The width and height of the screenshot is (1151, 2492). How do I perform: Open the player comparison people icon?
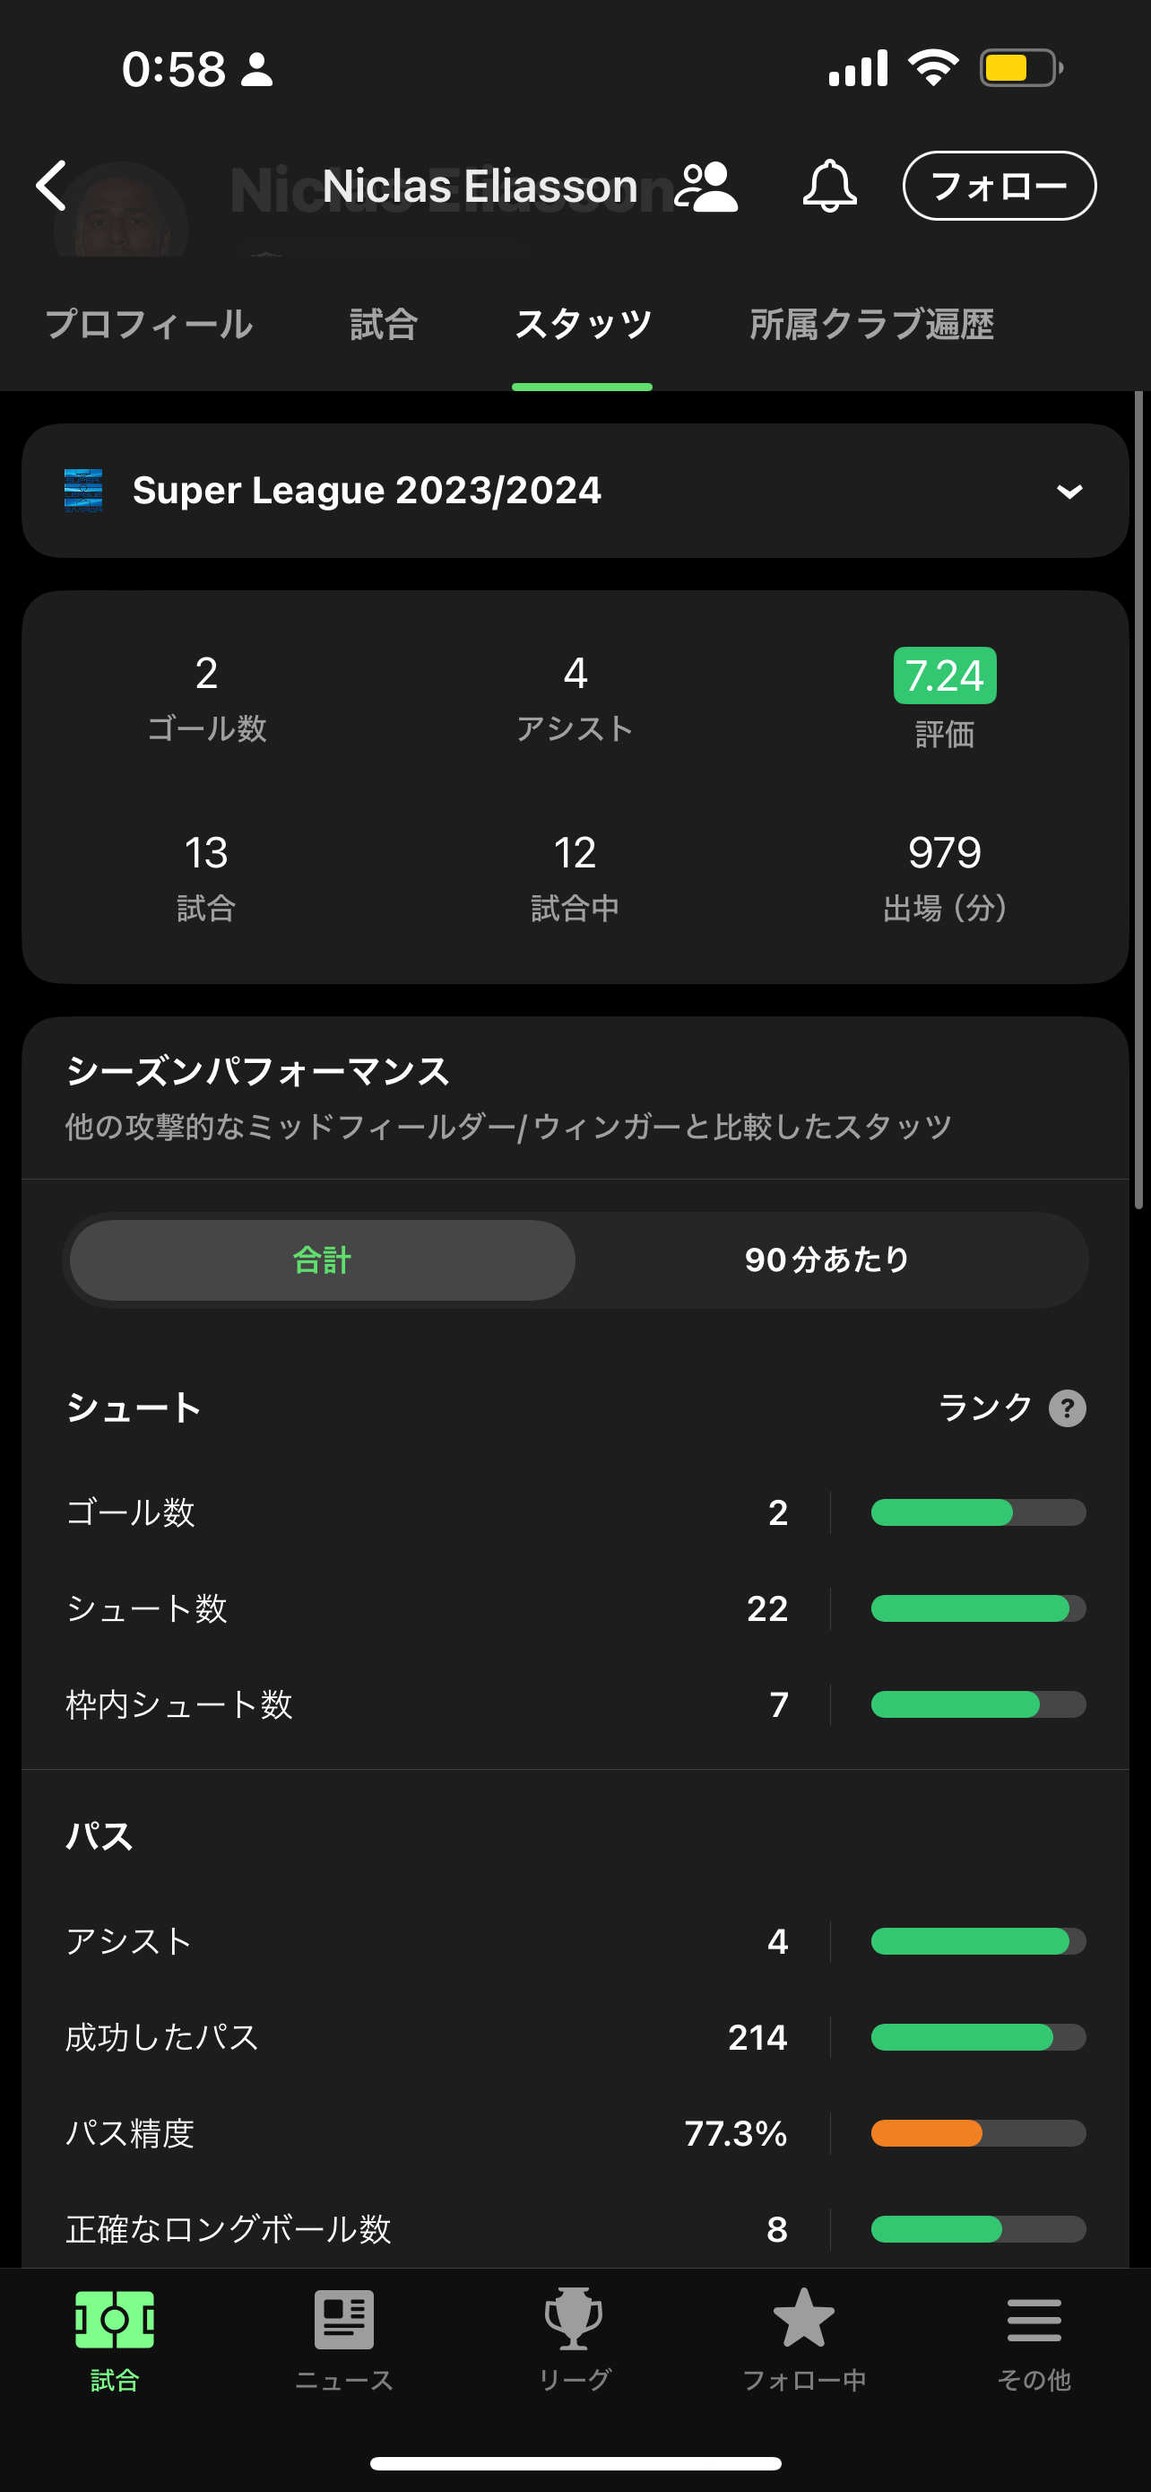pyautogui.click(x=705, y=186)
